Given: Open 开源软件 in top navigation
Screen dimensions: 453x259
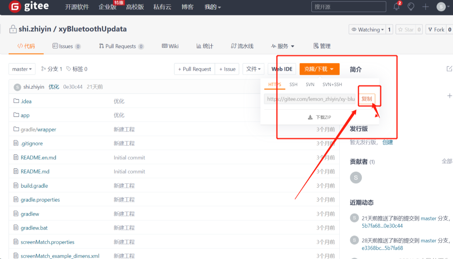Looking at the screenshot, I should 77,7.
